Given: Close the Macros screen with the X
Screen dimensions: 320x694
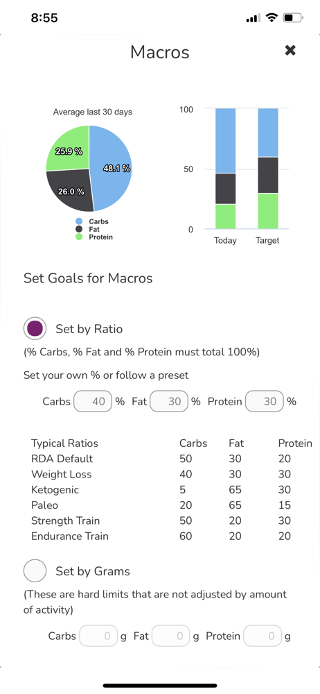Looking at the screenshot, I should pos(290,51).
